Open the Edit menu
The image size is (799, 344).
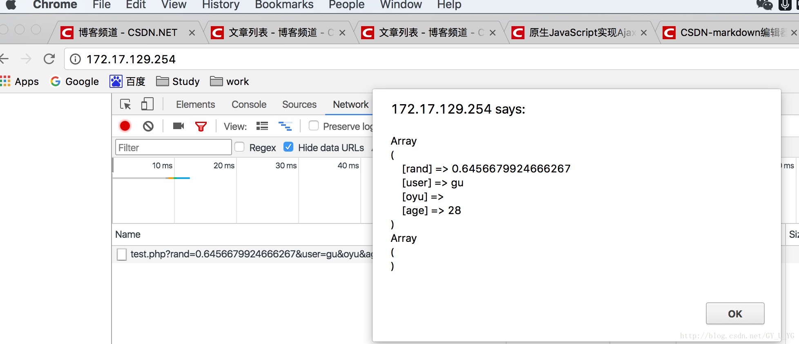pyautogui.click(x=136, y=4)
